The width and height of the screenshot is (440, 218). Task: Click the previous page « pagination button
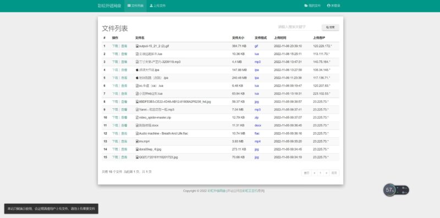pos(314,173)
